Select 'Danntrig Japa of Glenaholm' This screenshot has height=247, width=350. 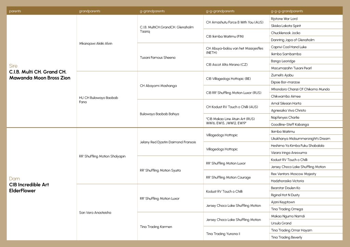pos(293,40)
